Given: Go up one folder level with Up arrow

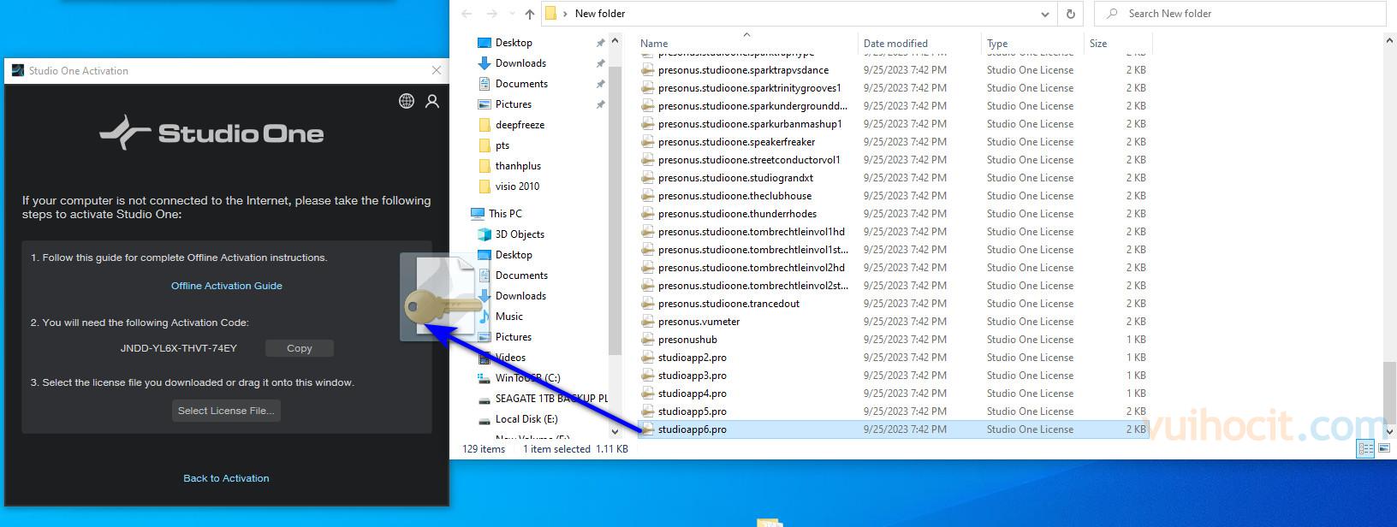Looking at the screenshot, I should (529, 14).
